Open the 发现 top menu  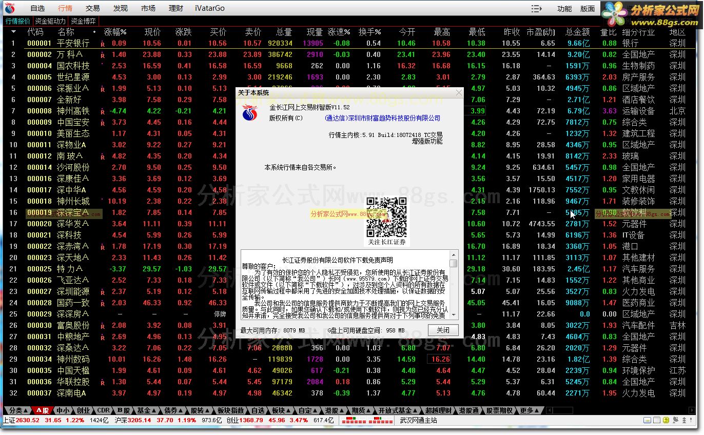click(x=121, y=8)
